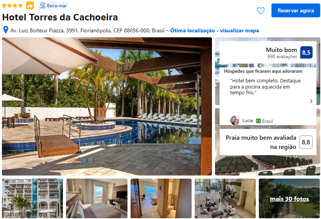The width and height of the screenshot is (321, 219).
Task: Click the yellow thumbs-up preferred badge
Action: tap(30, 5)
